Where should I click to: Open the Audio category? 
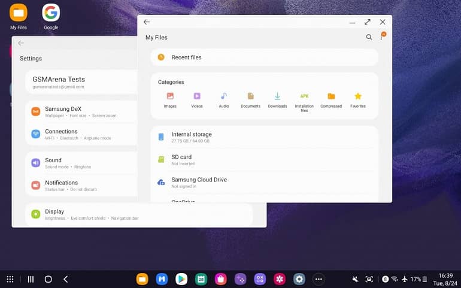[224, 100]
